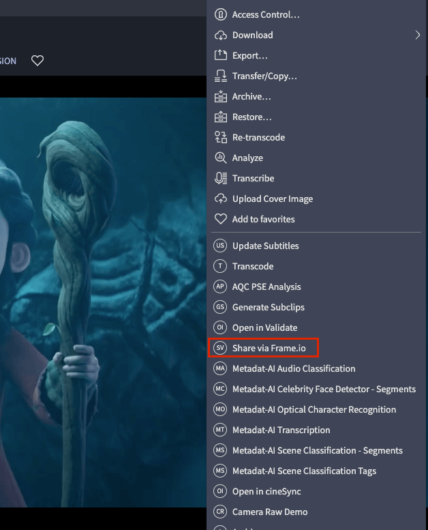Click the CR badge for Camera Raw Demo

220,512
